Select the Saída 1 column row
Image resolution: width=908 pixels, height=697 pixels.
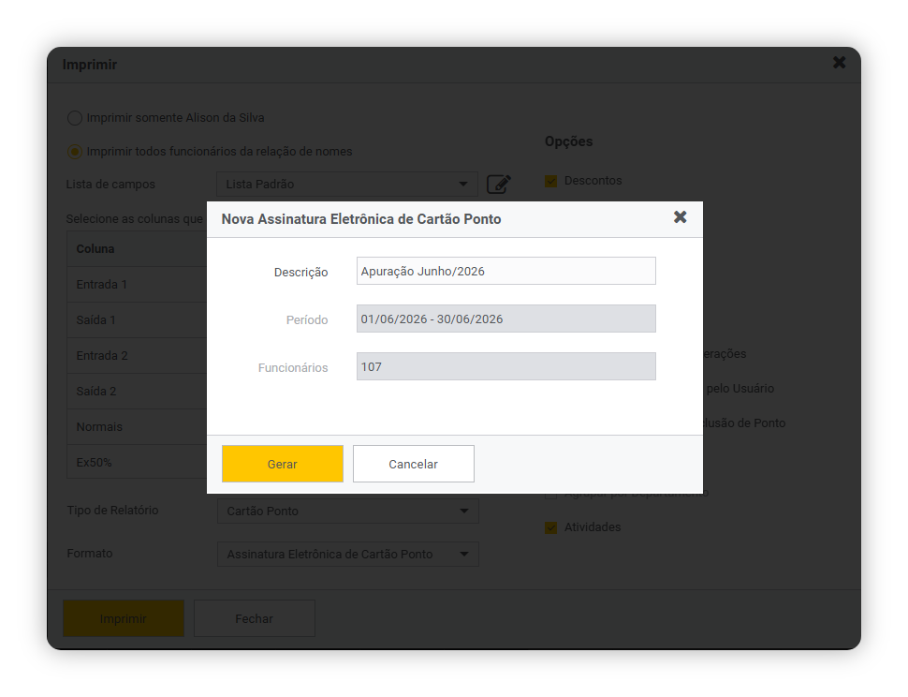[137, 319]
